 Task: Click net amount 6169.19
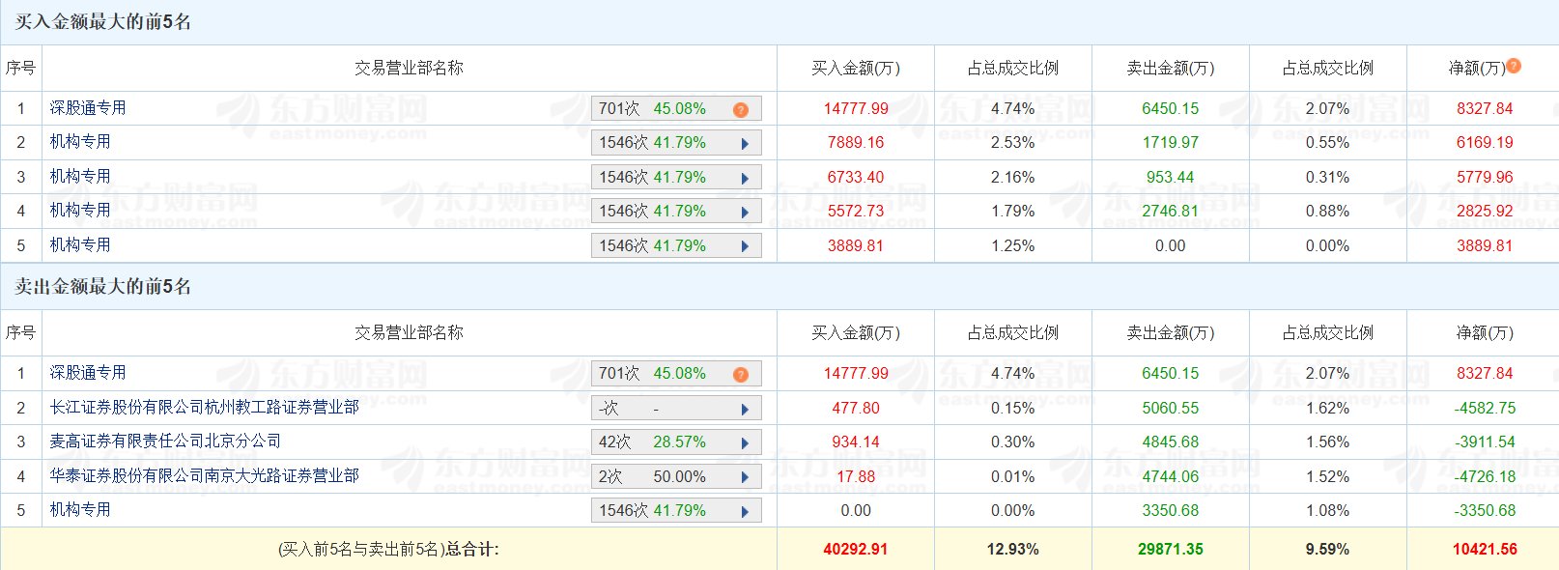click(1485, 142)
